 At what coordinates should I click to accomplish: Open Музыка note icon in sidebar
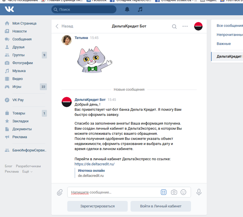pyautogui.click(x=7, y=71)
